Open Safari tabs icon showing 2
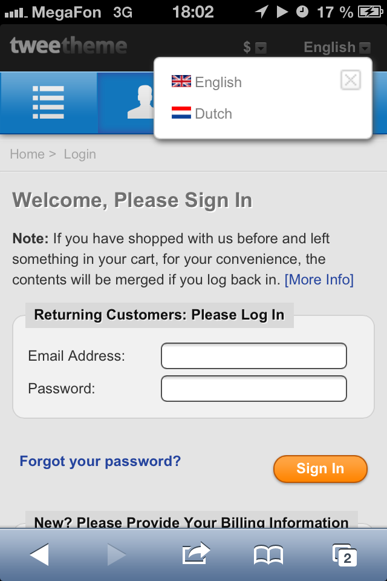This screenshot has height=581, width=387. (x=345, y=555)
